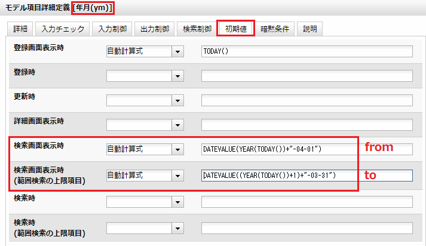Open the 説明 tab
This screenshot has width=426, height=246.
(x=309, y=29)
